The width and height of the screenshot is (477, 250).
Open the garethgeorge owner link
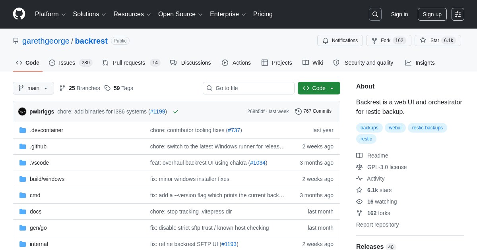[x=46, y=41]
